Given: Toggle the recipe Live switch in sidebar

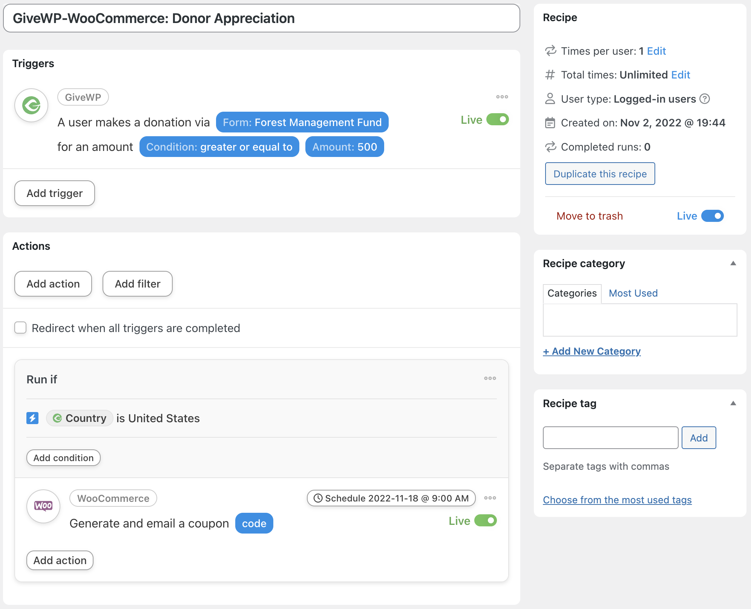Looking at the screenshot, I should [x=712, y=216].
